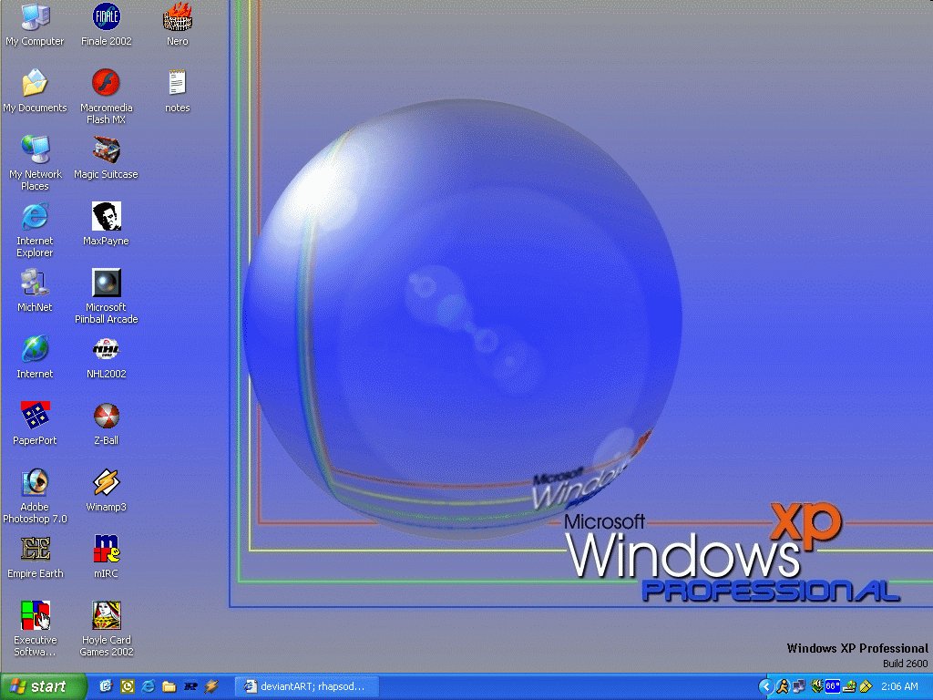This screenshot has width=933, height=700.
Task: Click the network connection tray icon
Action: 798,686
